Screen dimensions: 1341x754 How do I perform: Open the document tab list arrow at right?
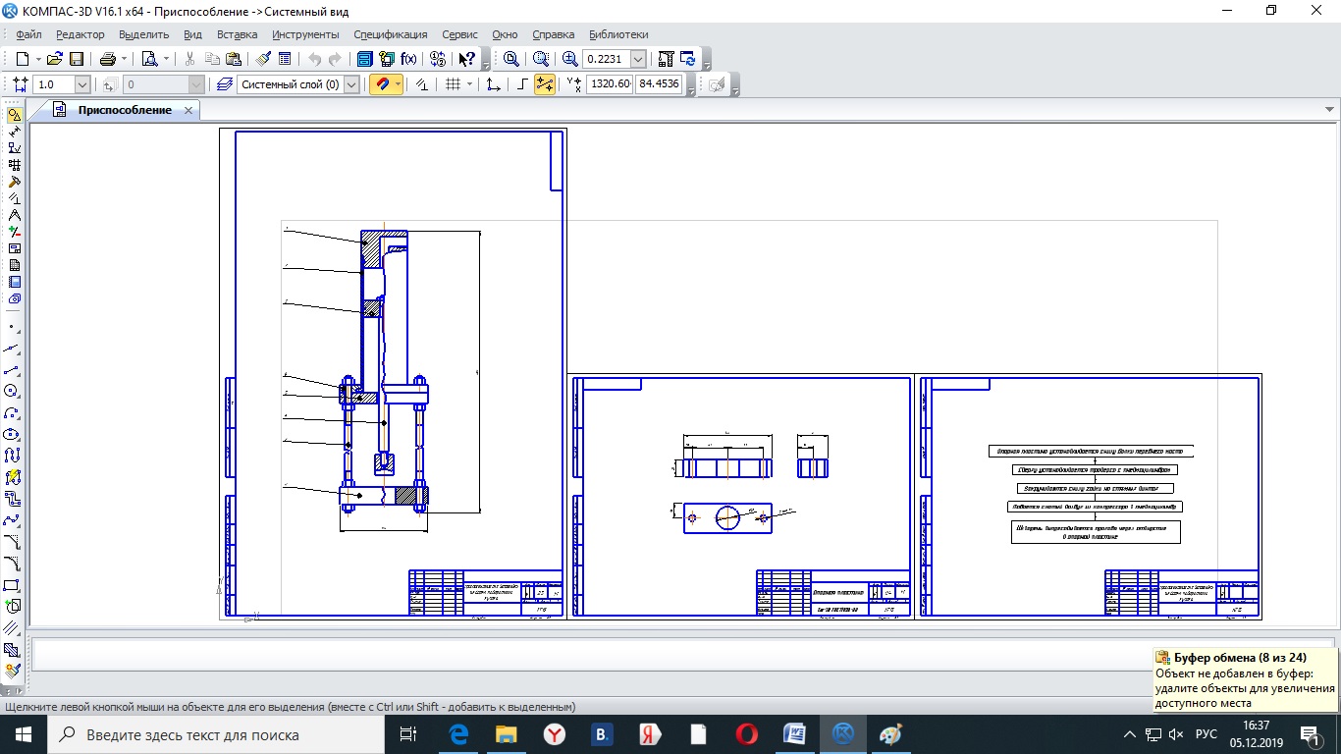pos(1329,110)
